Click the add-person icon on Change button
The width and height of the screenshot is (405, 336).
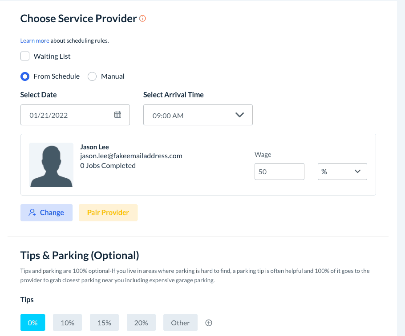pos(32,213)
